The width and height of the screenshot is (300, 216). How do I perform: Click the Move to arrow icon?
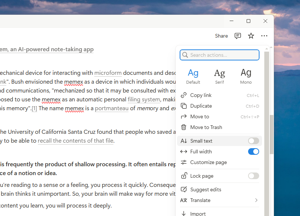coord(184,116)
